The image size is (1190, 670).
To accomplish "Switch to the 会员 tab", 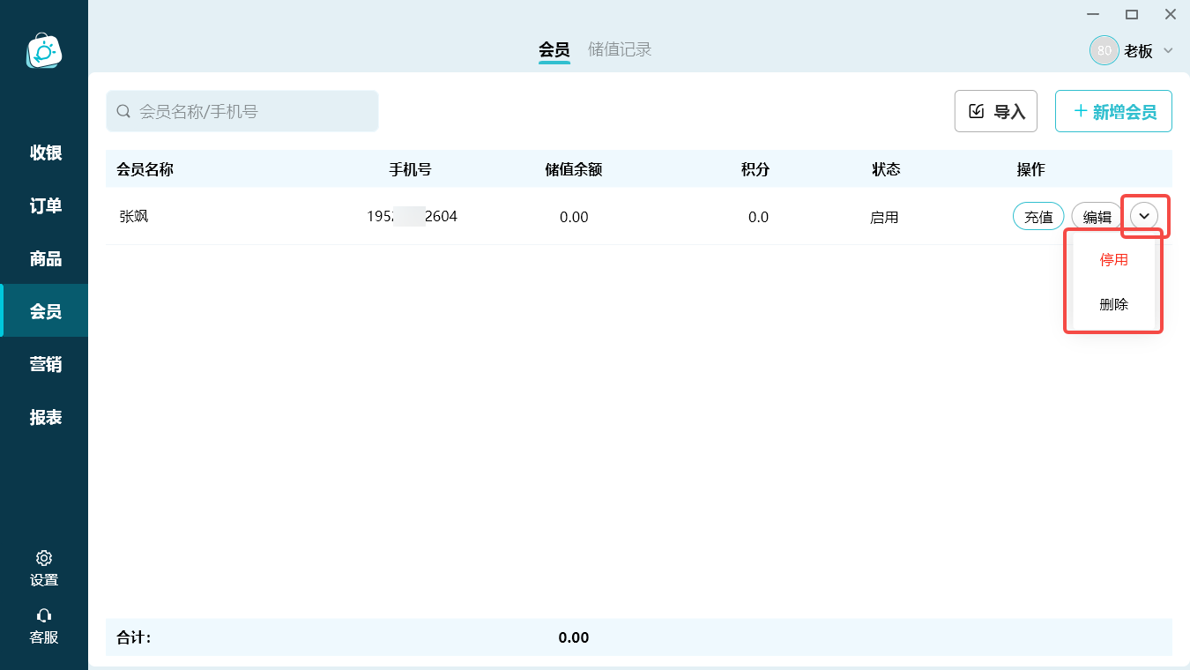I will (554, 50).
